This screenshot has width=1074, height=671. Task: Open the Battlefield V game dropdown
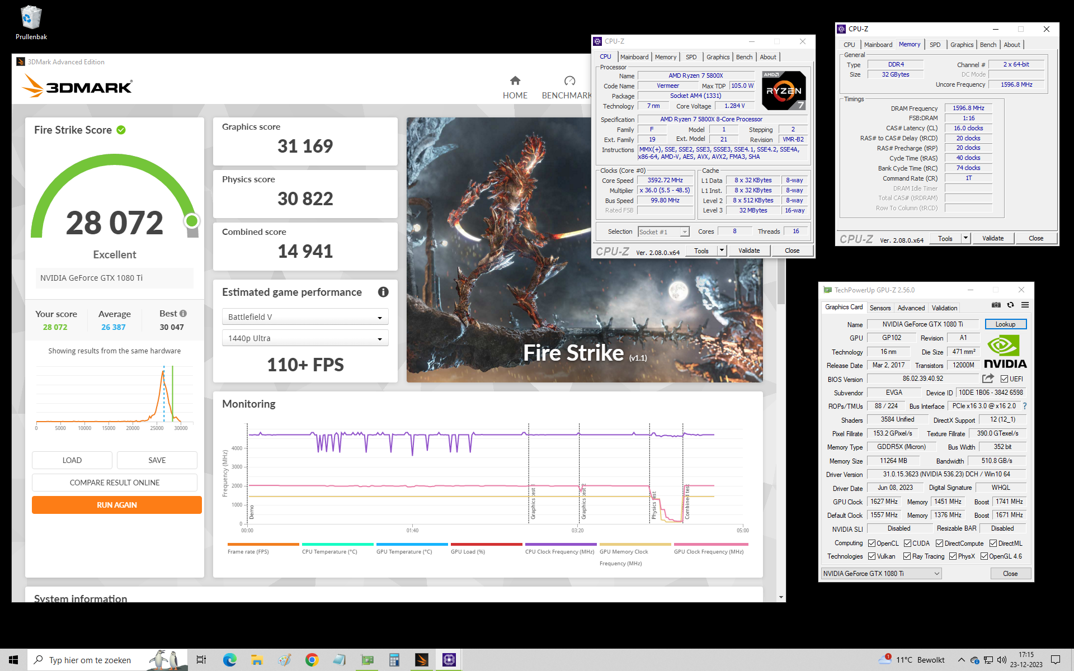click(305, 316)
